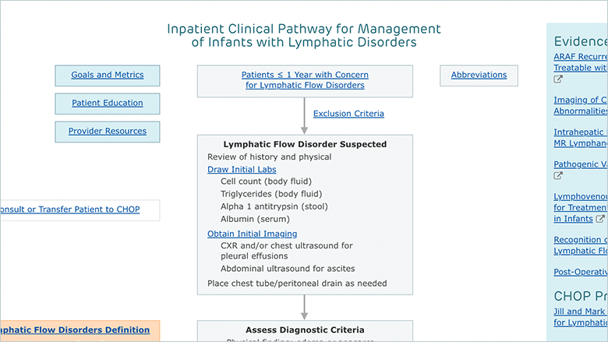
Task: Open the Pathogenic V... evidence link
Action: click(581, 164)
